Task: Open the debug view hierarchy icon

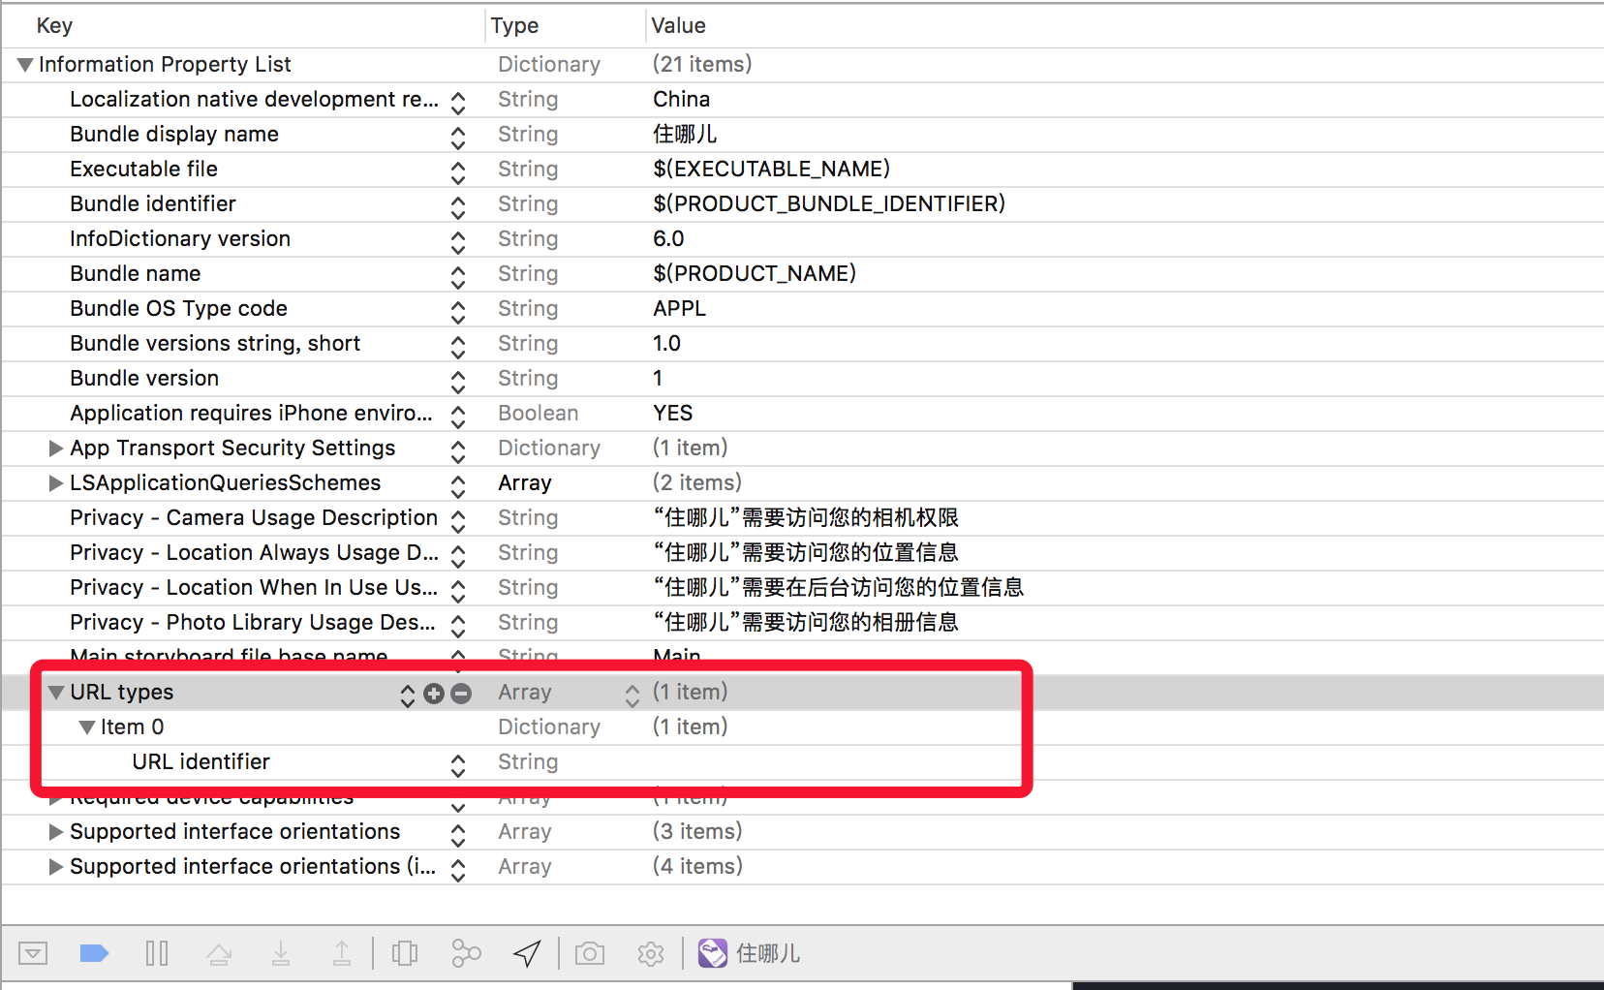Action: click(x=405, y=954)
